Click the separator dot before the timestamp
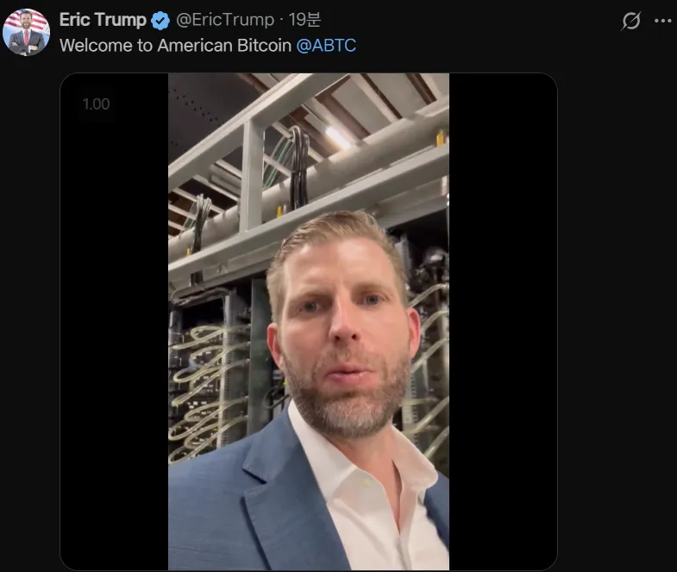This screenshot has width=677, height=572. click(x=281, y=20)
